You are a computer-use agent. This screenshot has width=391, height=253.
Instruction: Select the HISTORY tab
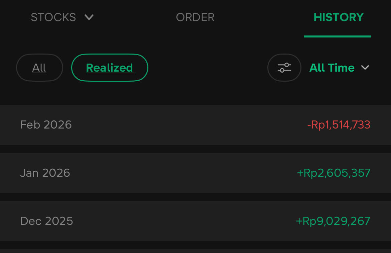point(338,17)
